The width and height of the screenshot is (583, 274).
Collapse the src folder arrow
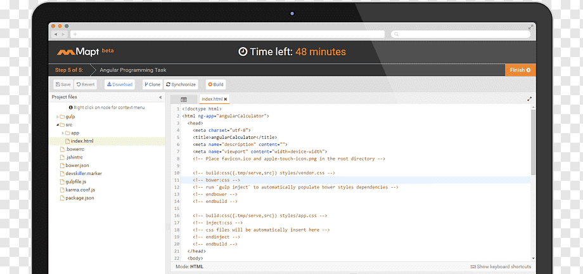tap(57, 125)
